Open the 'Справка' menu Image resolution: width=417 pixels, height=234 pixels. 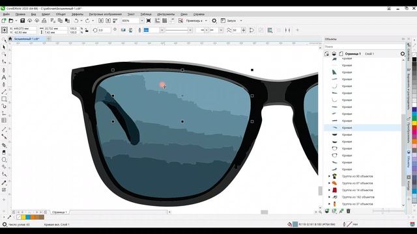(x=199, y=14)
